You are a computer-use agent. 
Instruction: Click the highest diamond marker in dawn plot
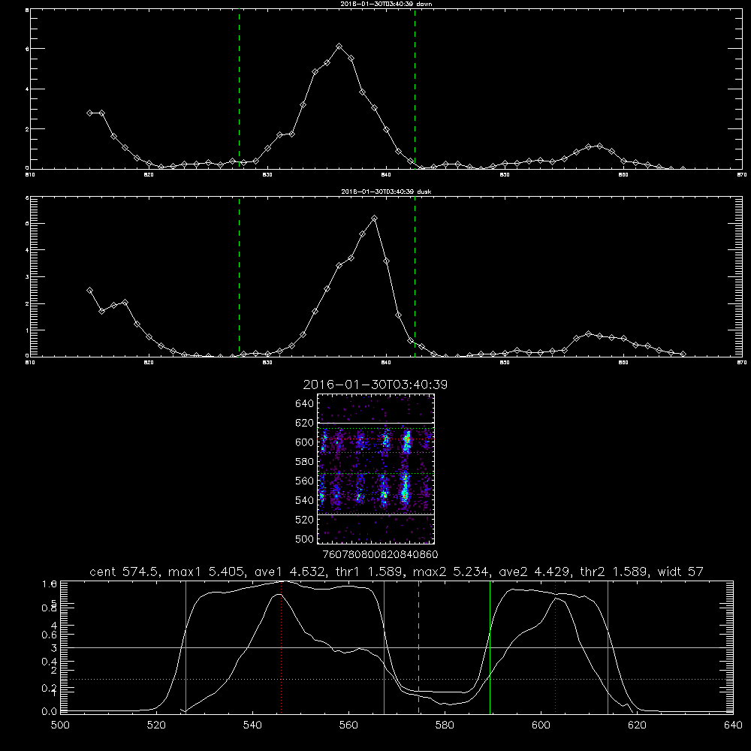[x=339, y=47]
